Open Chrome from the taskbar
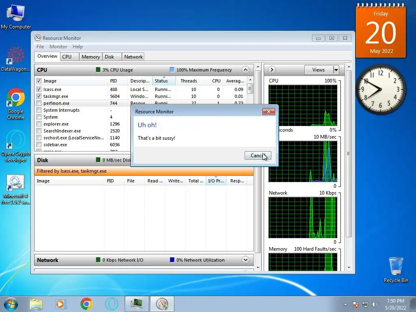Image resolution: width=416 pixels, height=312 pixels. coord(86,304)
